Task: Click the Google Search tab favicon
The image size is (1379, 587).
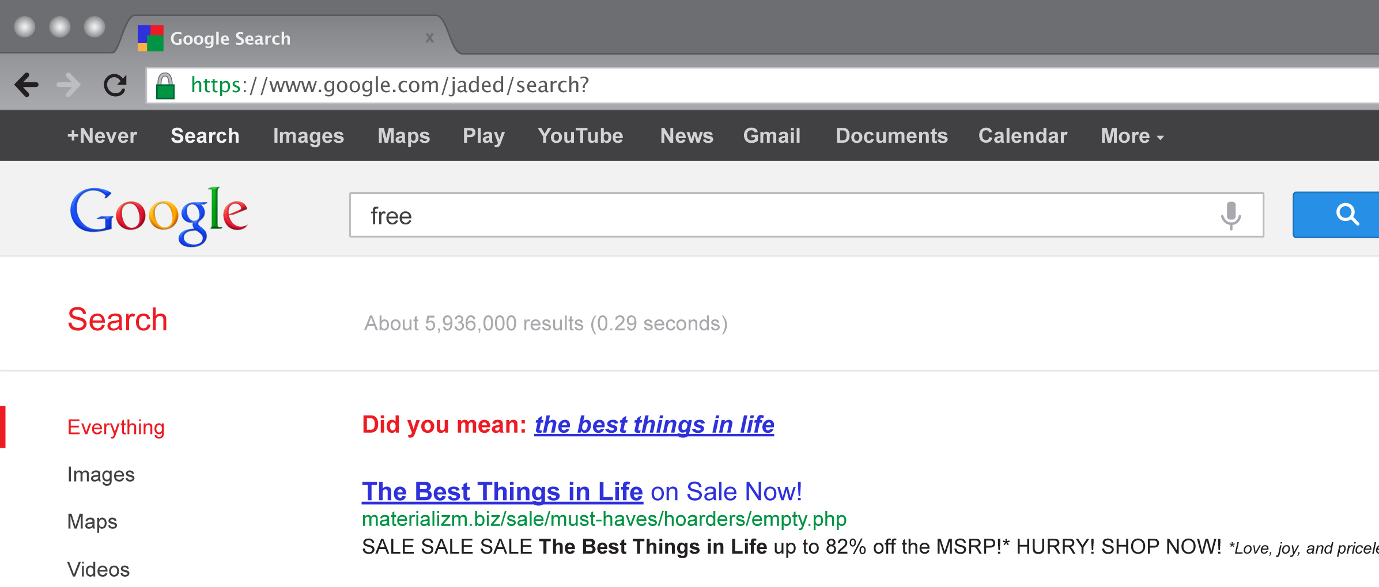Action: 150,38
